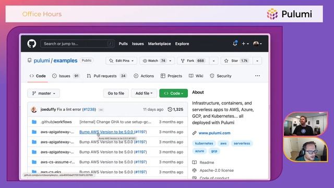This screenshot has height=188, width=334.
Task: Expand the Watch options arrow
Action: pos(171,61)
